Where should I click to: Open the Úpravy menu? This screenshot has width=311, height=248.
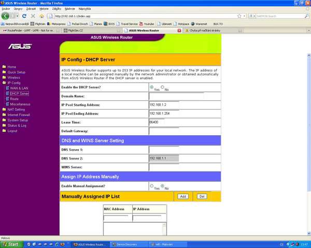coord(18,9)
